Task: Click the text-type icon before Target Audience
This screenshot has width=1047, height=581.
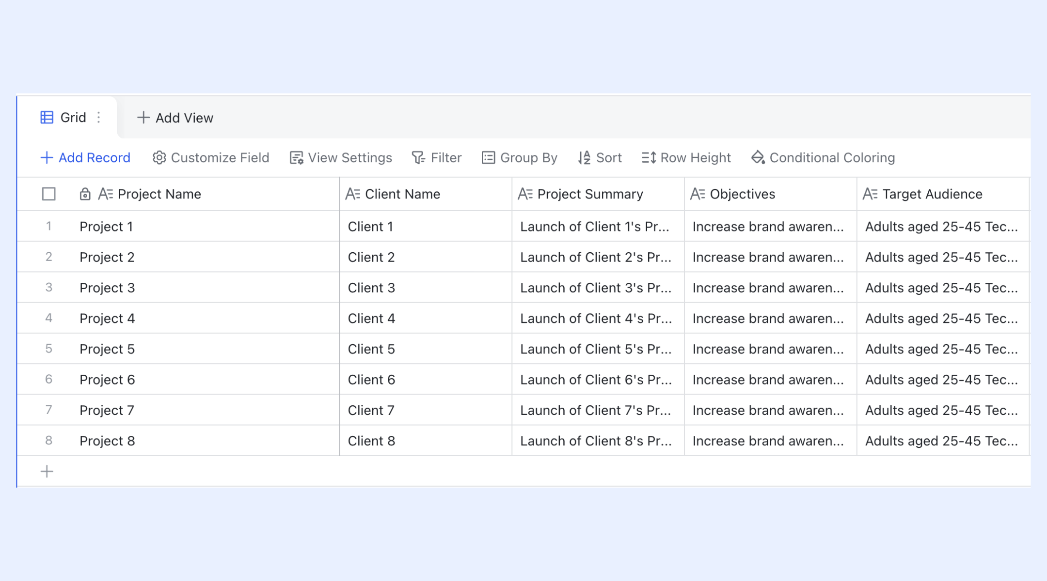Action: tap(871, 194)
